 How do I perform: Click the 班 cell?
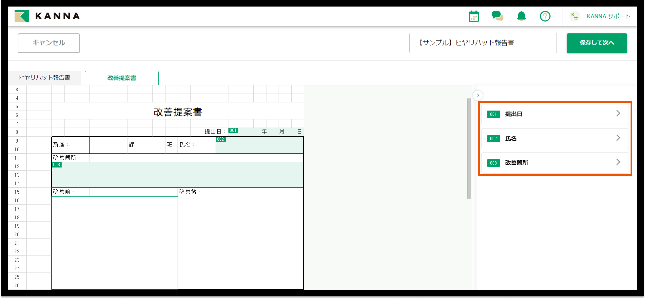[171, 145]
